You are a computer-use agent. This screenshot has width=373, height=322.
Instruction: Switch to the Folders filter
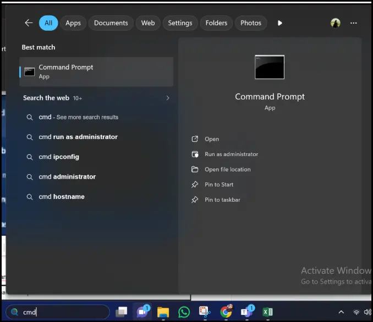coord(216,23)
